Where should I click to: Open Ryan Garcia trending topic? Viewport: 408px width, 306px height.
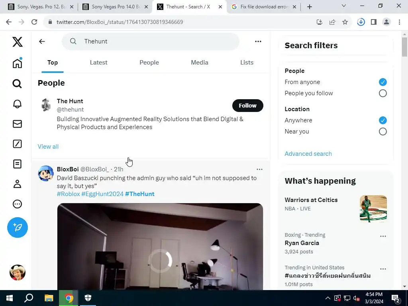click(x=302, y=243)
